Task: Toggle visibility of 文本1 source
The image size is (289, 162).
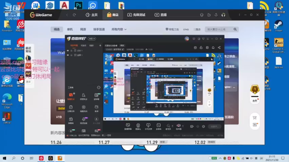Action: (68, 50)
